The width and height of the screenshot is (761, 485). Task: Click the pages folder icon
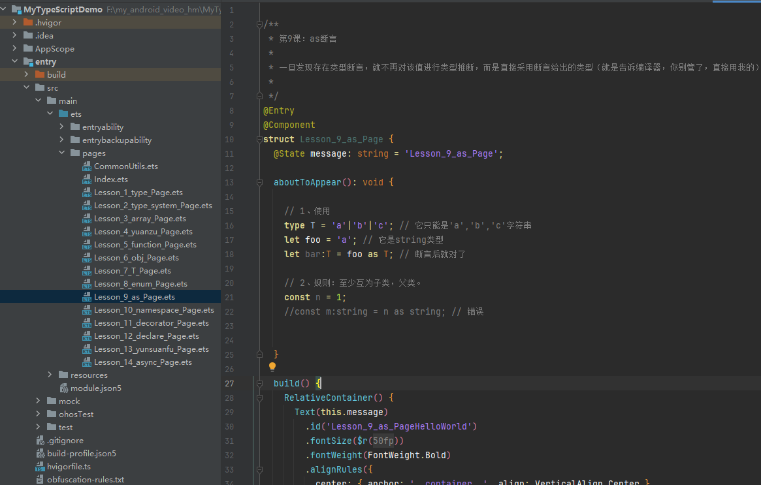(x=75, y=153)
